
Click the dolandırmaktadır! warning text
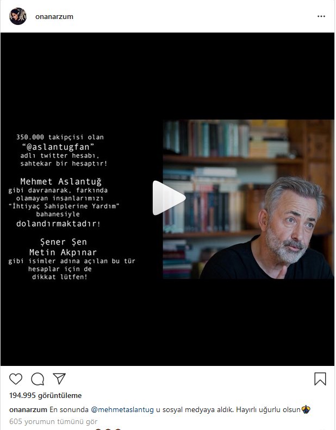pos(58,224)
